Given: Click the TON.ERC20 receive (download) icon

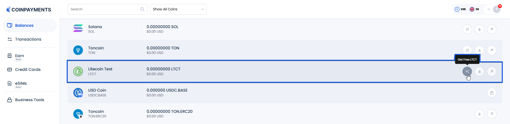Looking at the screenshot, I should click(x=479, y=114).
